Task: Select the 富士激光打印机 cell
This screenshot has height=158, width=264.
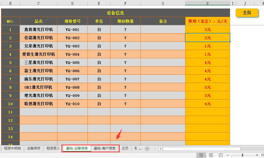Action: [39, 71]
